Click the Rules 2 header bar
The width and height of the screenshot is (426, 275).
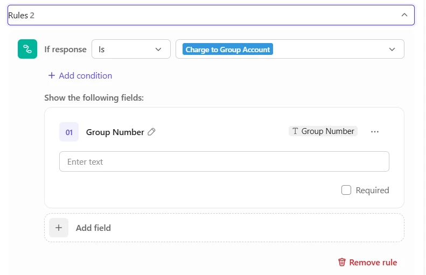pos(211,15)
